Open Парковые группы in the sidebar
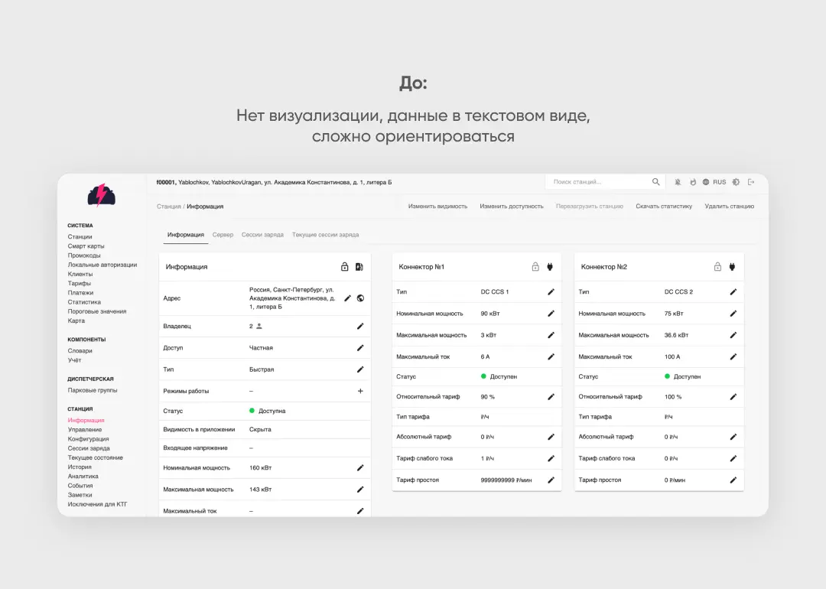826x589 pixels. tap(93, 390)
